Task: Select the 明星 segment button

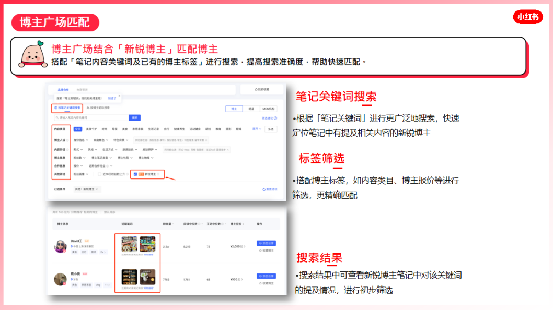Action: pos(251,109)
